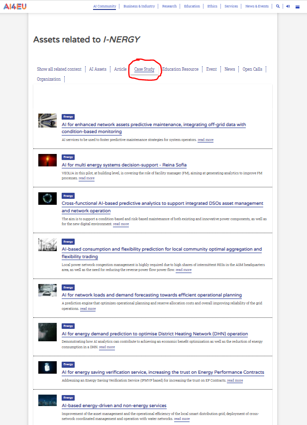Click Energy tag above District Heating item
Image resolution: width=307 pixels, height=425 pixels.
pyautogui.click(x=68, y=326)
